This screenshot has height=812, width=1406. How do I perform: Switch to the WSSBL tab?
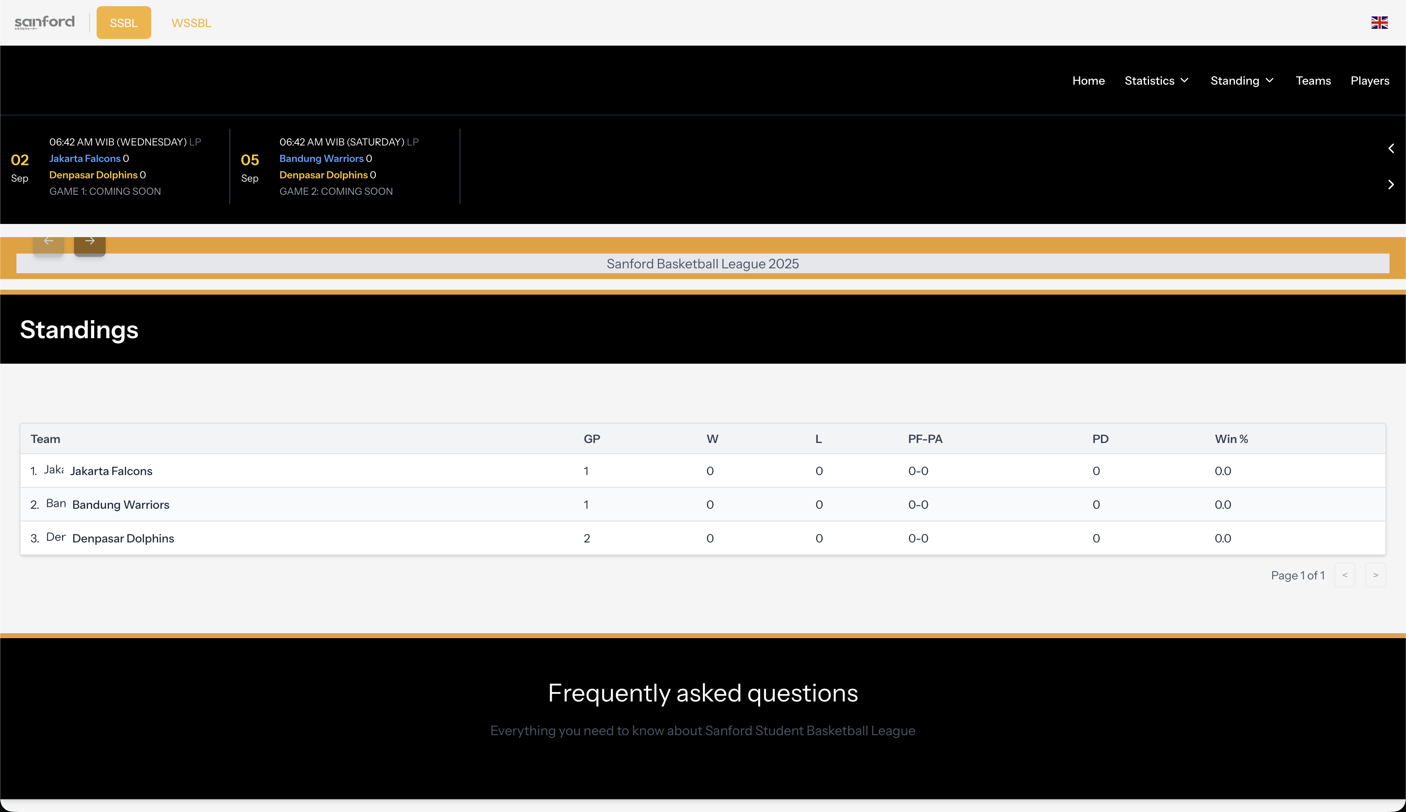(x=192, y=23)
